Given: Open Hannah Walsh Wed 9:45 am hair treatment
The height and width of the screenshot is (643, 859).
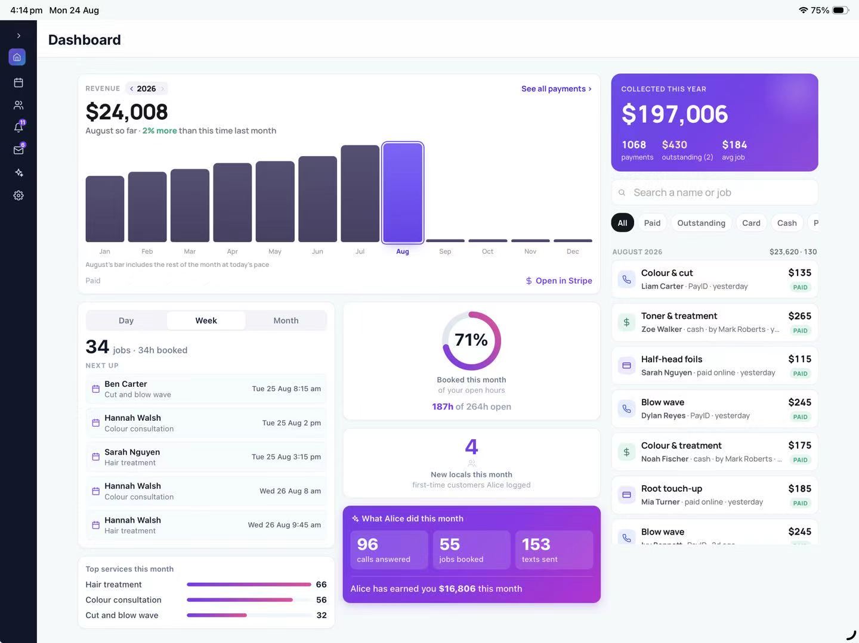Looking at the screenshot, I should (206, 525).
